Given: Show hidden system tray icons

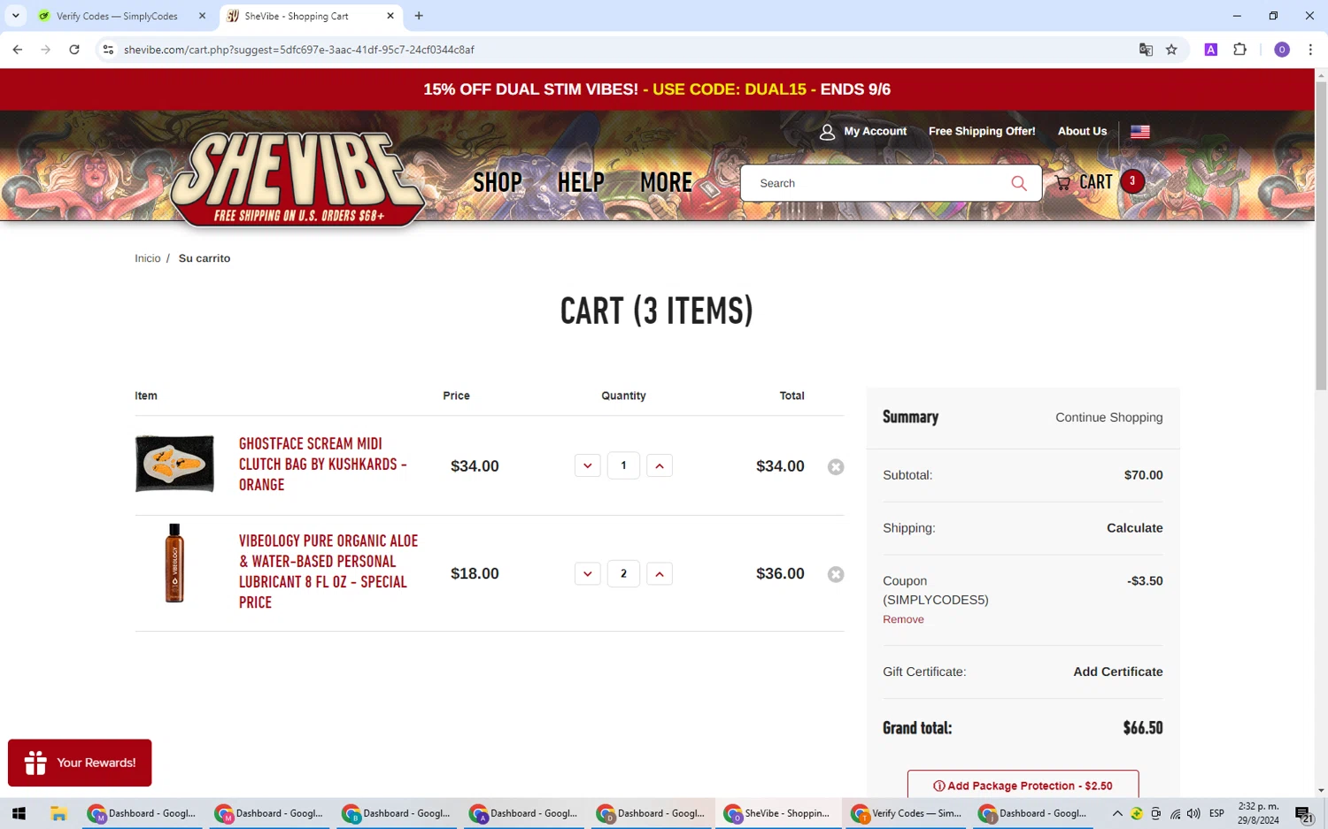Looking at the screenshot, I should [x=1117, y=814].
